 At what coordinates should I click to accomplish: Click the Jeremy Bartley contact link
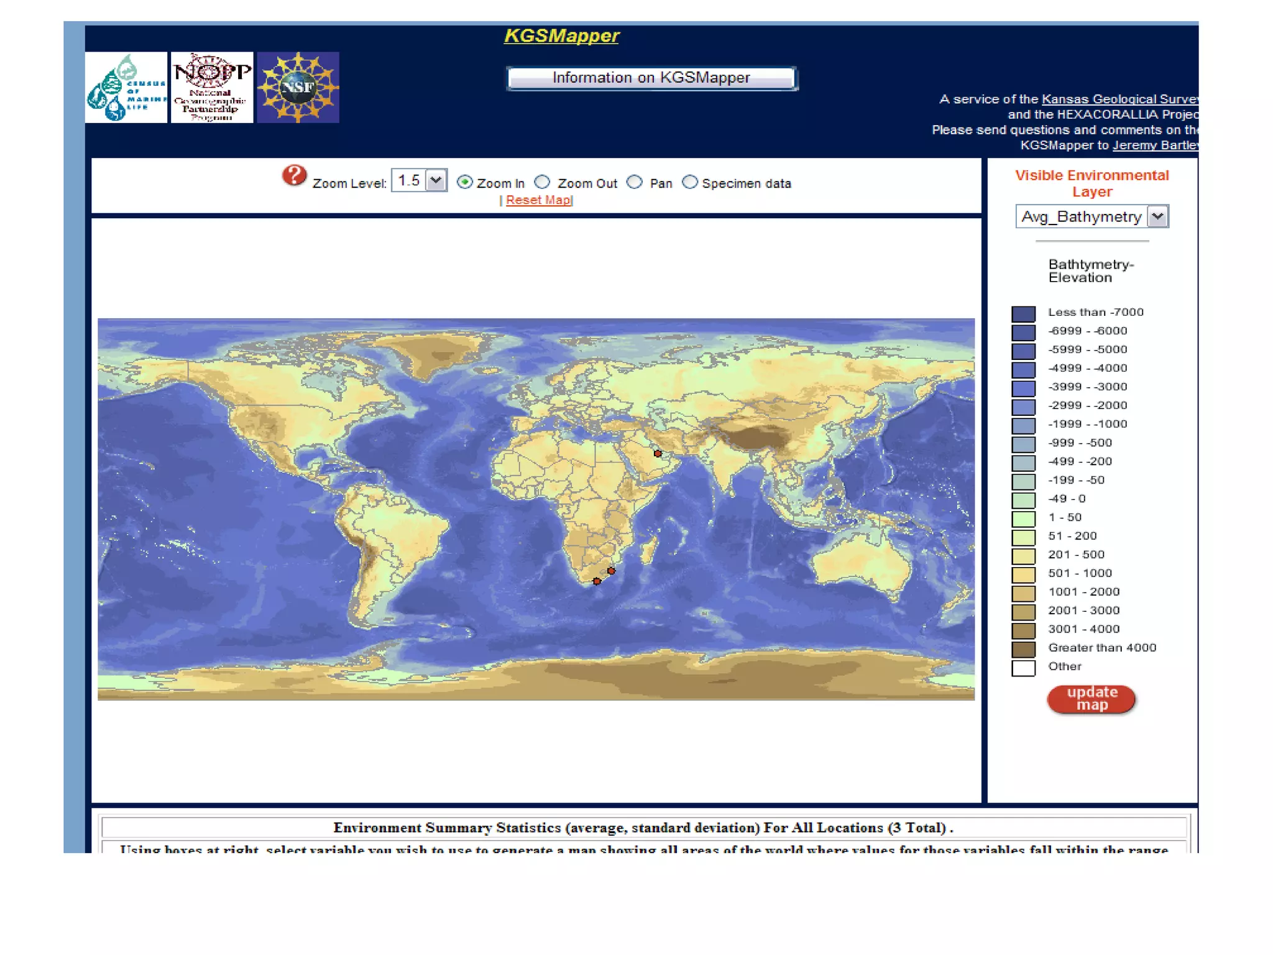[1155, 145]
